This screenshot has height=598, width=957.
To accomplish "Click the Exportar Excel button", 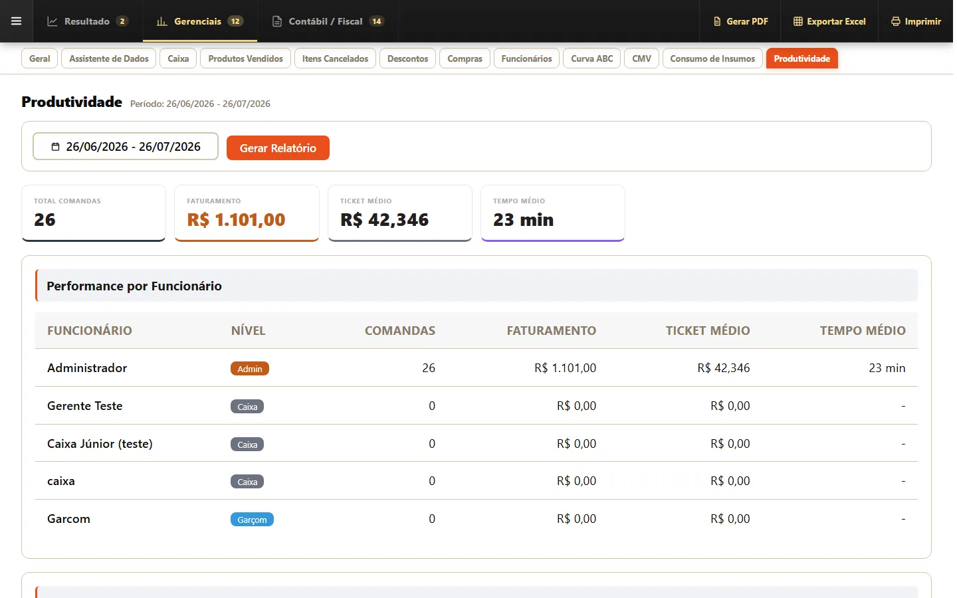I will tap(829, 21).
